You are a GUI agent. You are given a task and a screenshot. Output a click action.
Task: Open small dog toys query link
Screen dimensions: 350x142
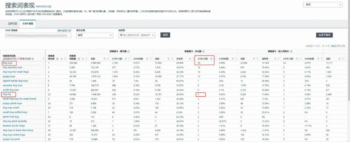pos(11,90)
